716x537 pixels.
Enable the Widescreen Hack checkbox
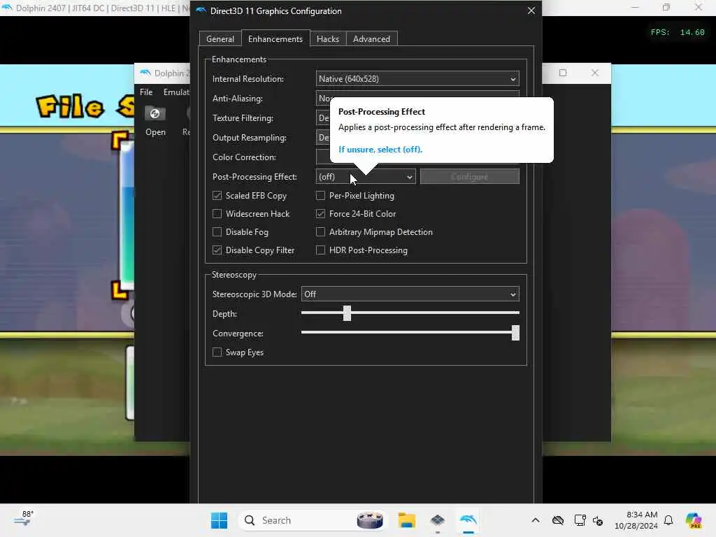[x=217, y=214]
